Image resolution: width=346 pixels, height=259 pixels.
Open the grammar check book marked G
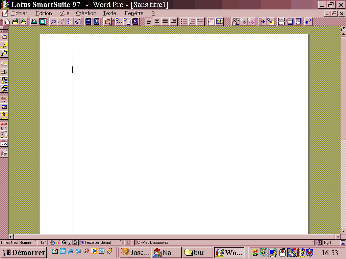pos(135,22)
